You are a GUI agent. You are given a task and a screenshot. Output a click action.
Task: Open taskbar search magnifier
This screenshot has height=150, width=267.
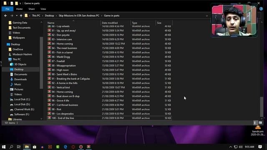11,147
